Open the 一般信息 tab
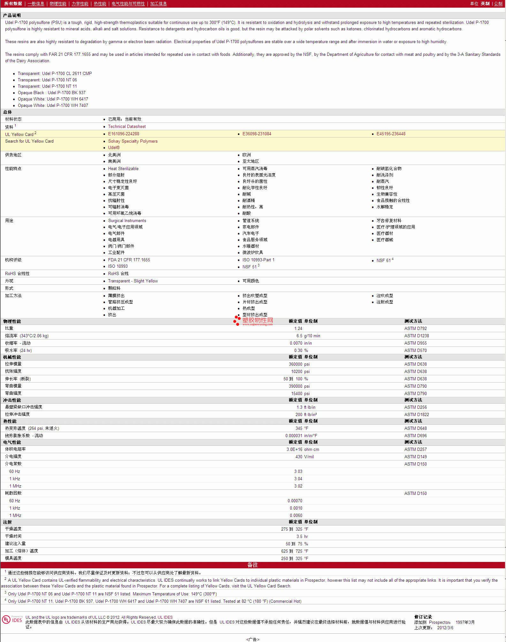Screen dimensions: 506x642 pyautogui.click(x=36, y=4)
